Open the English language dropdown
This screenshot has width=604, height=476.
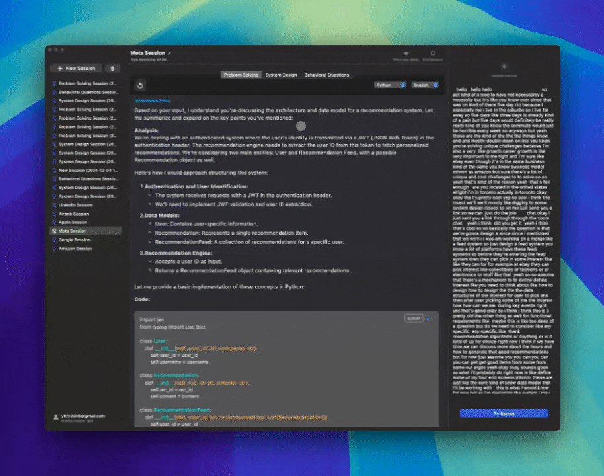(x=425, y=85)
